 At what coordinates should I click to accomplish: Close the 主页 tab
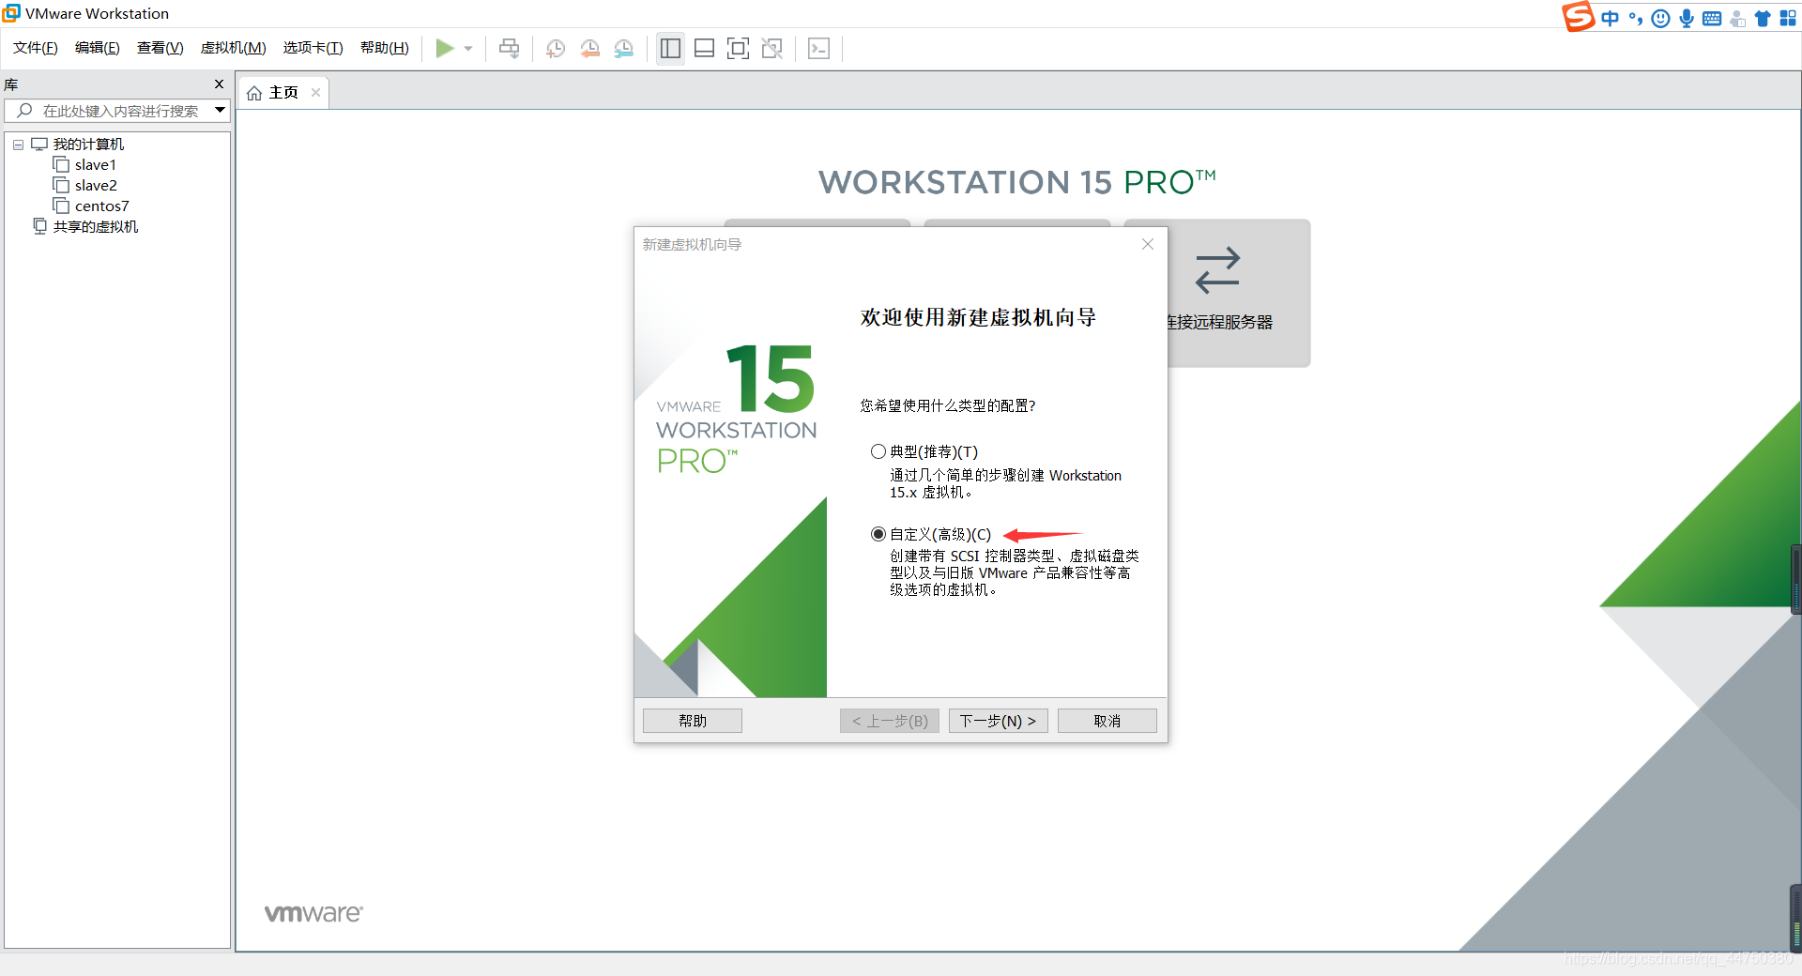[316, 93]
